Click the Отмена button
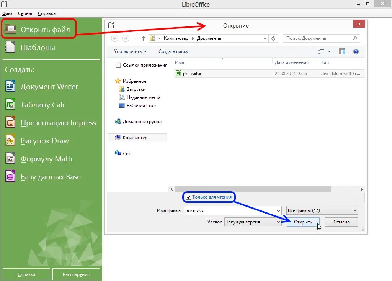 point(341,222)
